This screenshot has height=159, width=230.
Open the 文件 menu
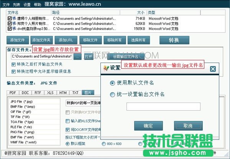point(6,5)
